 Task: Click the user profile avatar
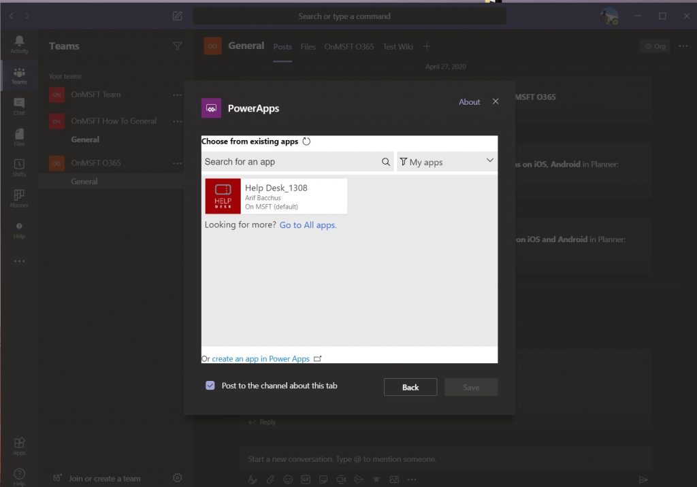[x=609, y=16]
